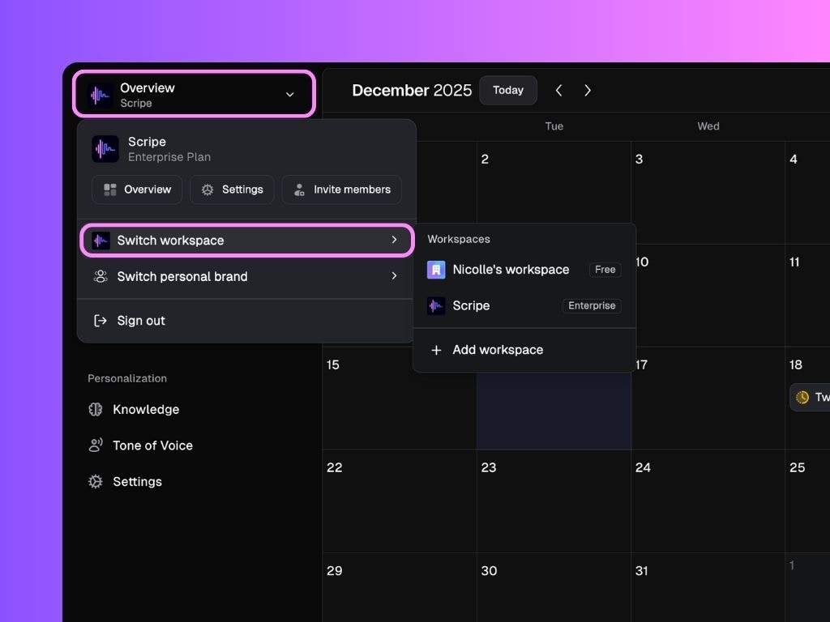
Task: Click the Invite members person icon
Action: [x=299, y=190]
